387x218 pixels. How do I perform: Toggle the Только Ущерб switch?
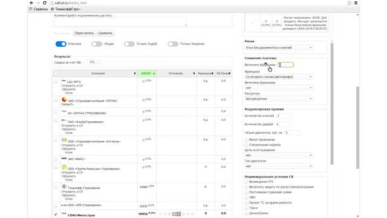[129, 44]
